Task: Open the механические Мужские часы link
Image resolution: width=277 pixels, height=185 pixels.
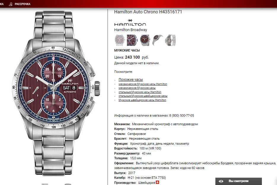Action: pos(137,88)
